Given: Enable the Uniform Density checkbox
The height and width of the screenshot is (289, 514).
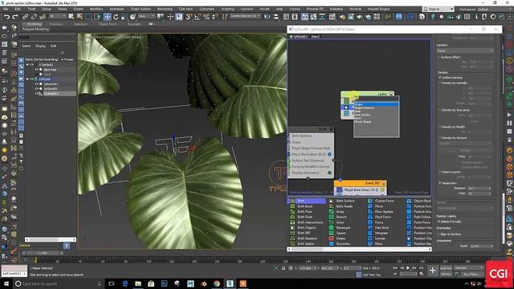Looking at the screenshot, I should tap(440, 78).
